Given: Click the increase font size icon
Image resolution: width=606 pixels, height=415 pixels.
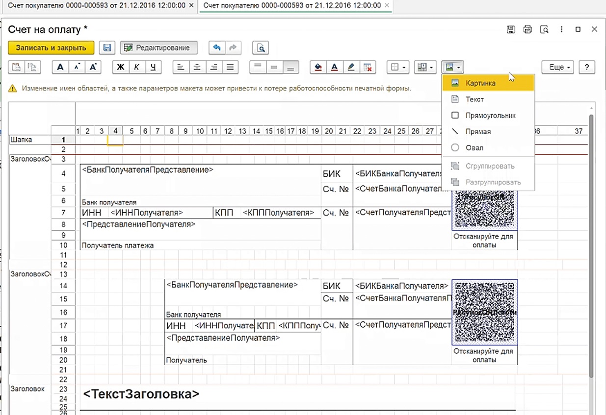Looking at the screenshot, I should [93, 67].
